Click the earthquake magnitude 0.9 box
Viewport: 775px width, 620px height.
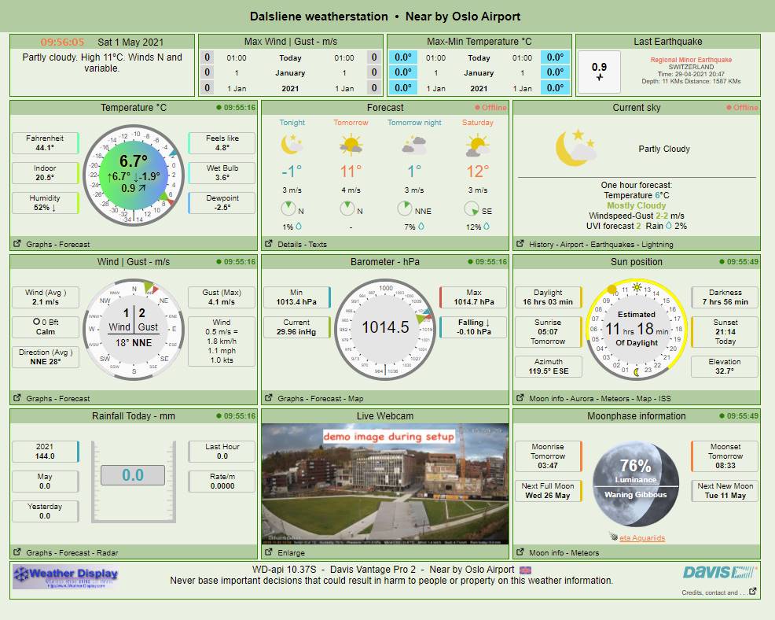point(599,72)
